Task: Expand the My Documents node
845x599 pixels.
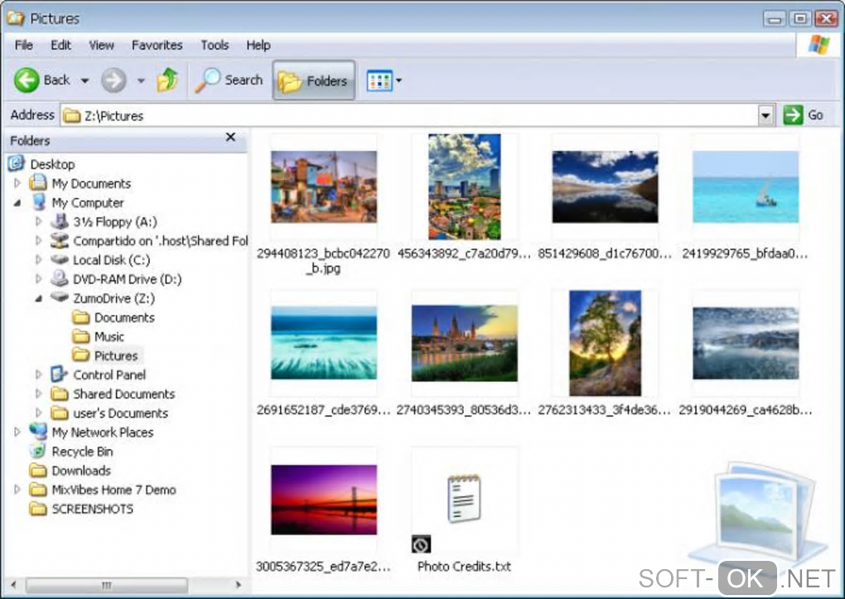Action: coord(17,183)
